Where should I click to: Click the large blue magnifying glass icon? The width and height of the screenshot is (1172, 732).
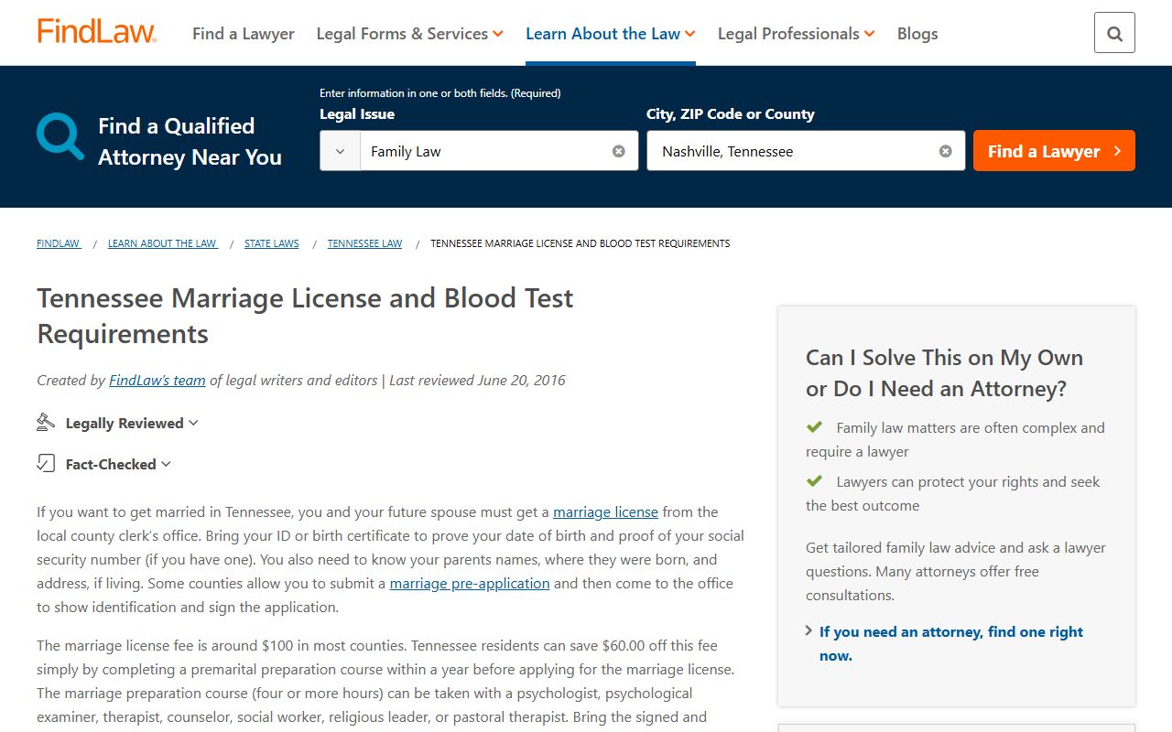click(60, 136)
